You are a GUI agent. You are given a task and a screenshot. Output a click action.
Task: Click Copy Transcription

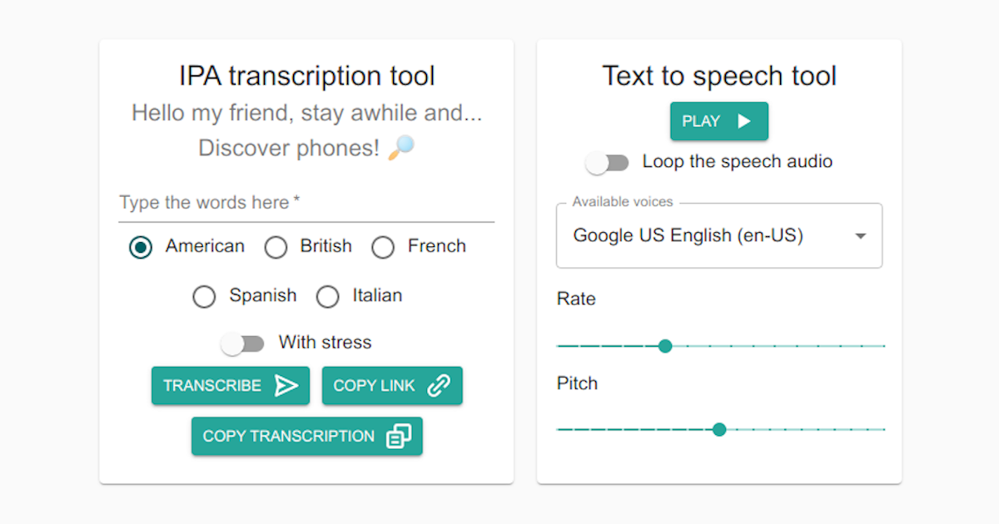(306, 436)
